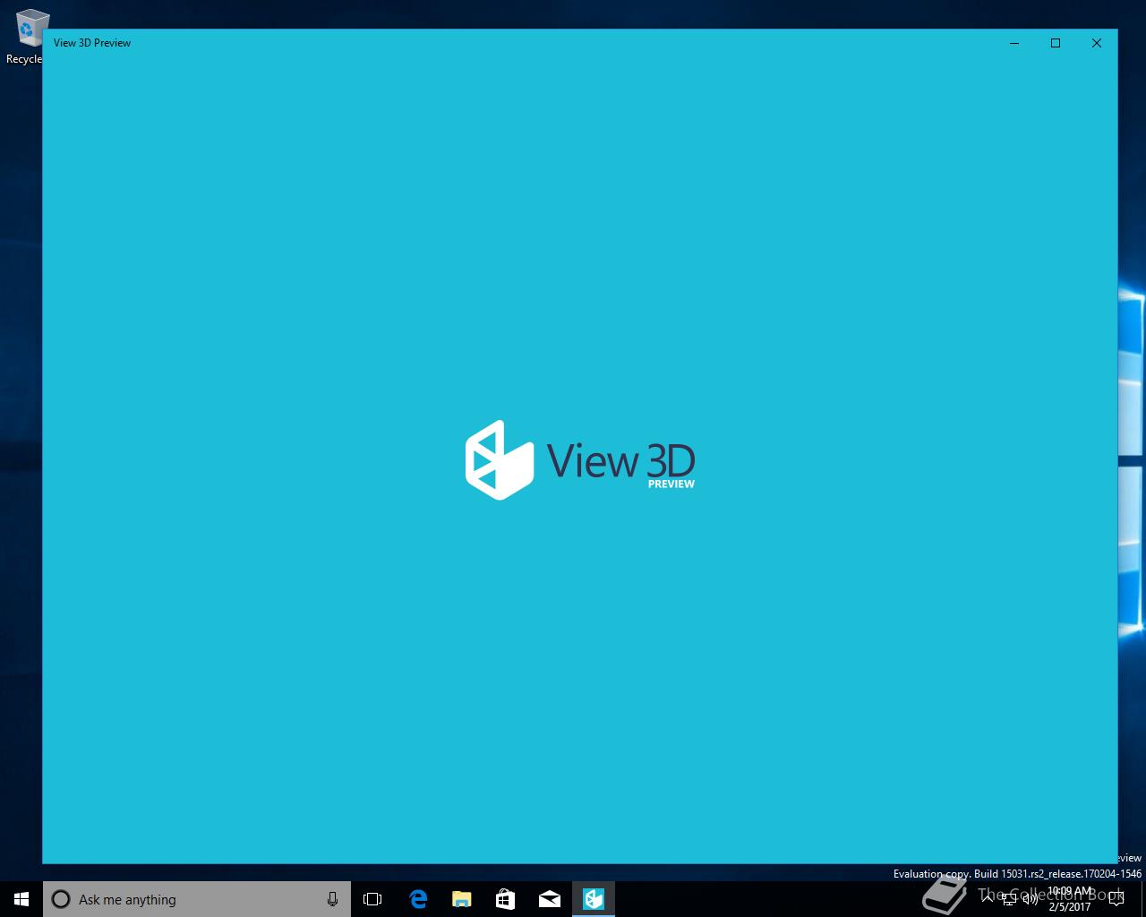Type in the Ask me anything search box
1146x917 pixels.
tap(197, 899)
